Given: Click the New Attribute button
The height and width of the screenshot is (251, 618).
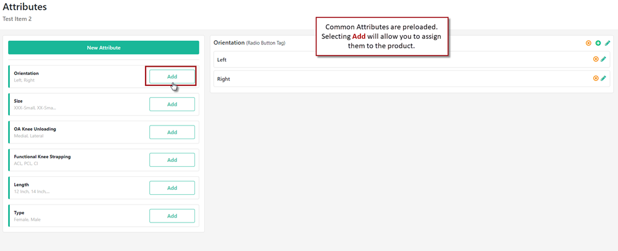Looking at the screenshot, I should [x=103, y=48].
